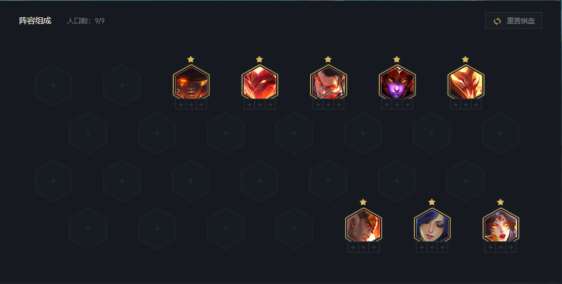562x284 pixels.
Task: Select the blue-haired woman champion with closed eyes
Action: [432, 226]
